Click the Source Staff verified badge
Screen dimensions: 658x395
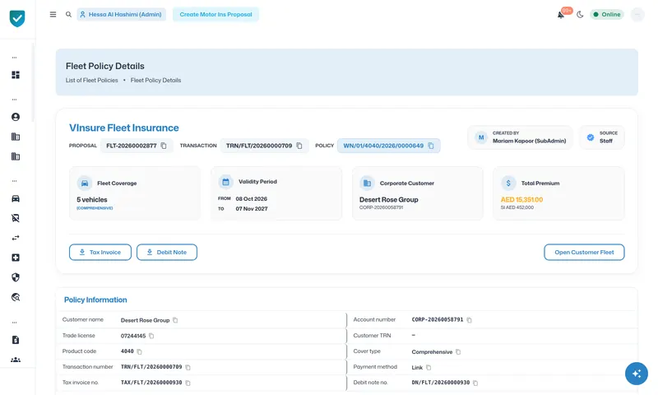click(x=591, y=137)
